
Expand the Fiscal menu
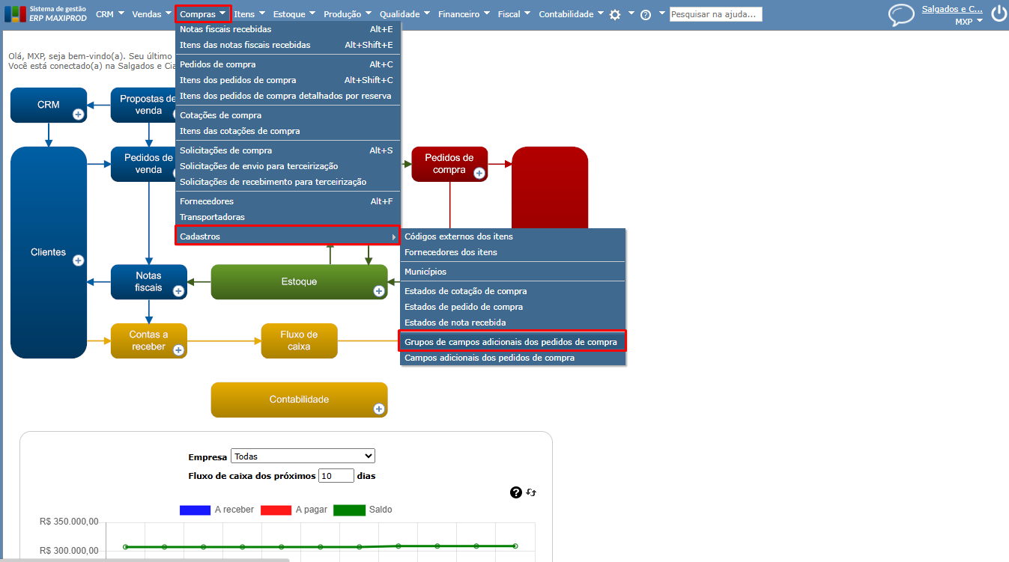point(514,14)
